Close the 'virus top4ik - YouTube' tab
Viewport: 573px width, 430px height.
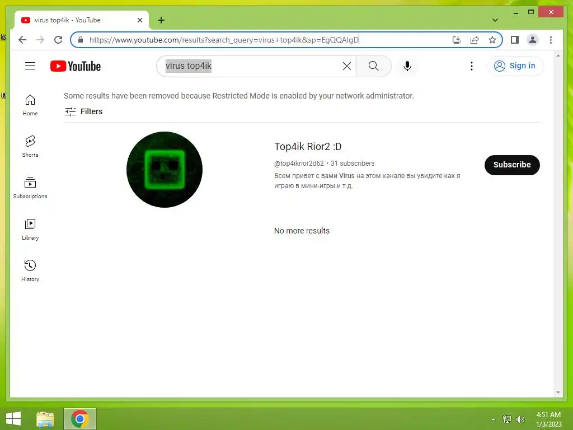139,20
